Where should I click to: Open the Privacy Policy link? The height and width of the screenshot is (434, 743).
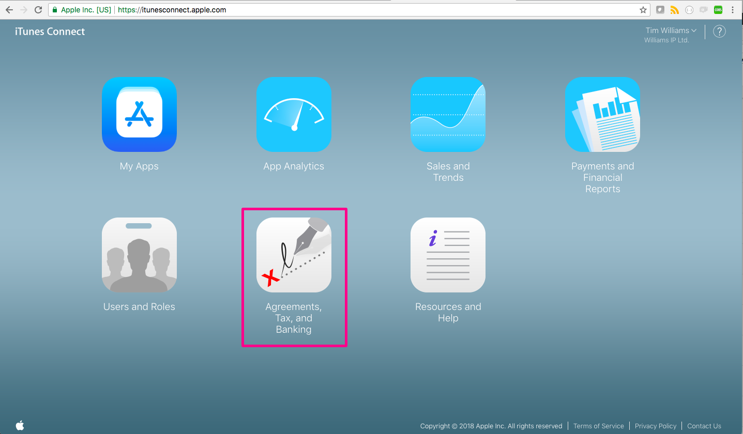point(655,426)
